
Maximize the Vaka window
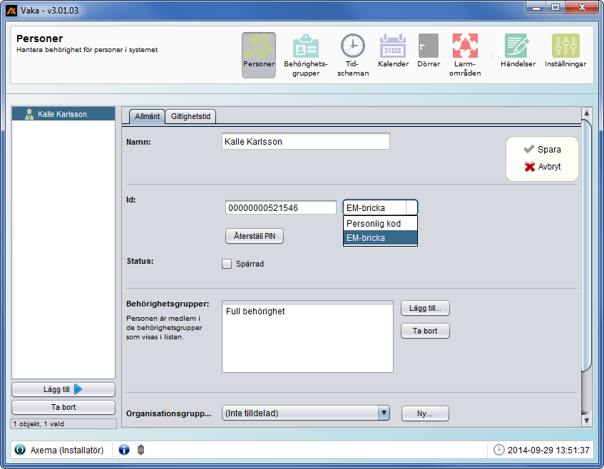click(555, 7)
